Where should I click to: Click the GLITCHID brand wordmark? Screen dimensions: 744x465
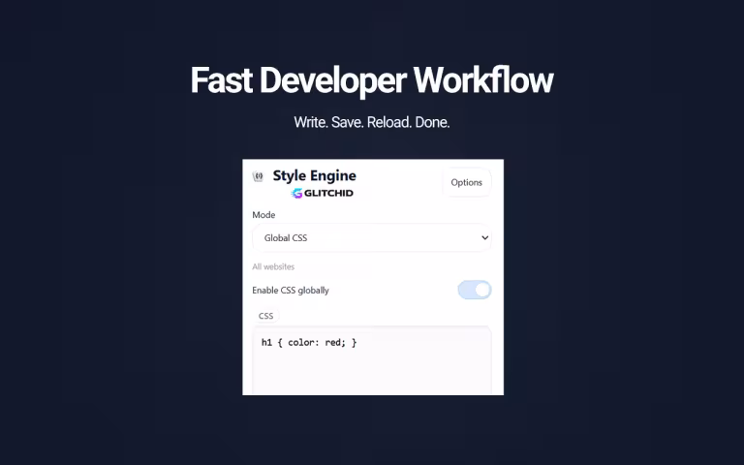[328, 193]
